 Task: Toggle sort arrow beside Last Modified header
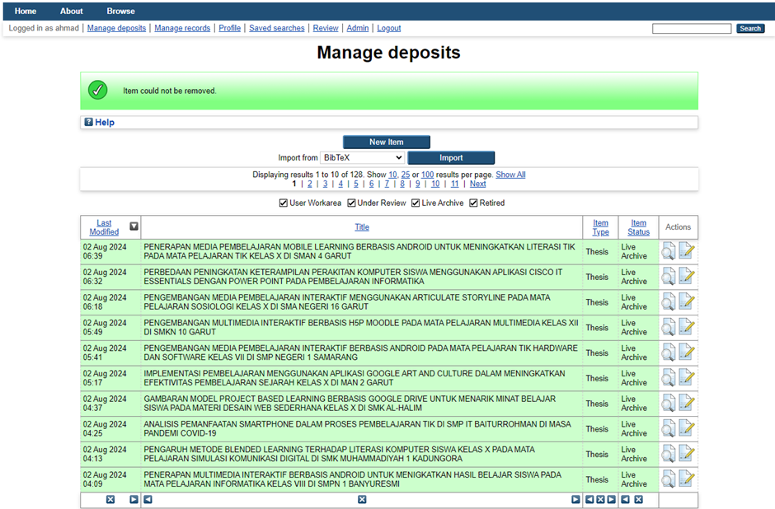coord(134,226)
